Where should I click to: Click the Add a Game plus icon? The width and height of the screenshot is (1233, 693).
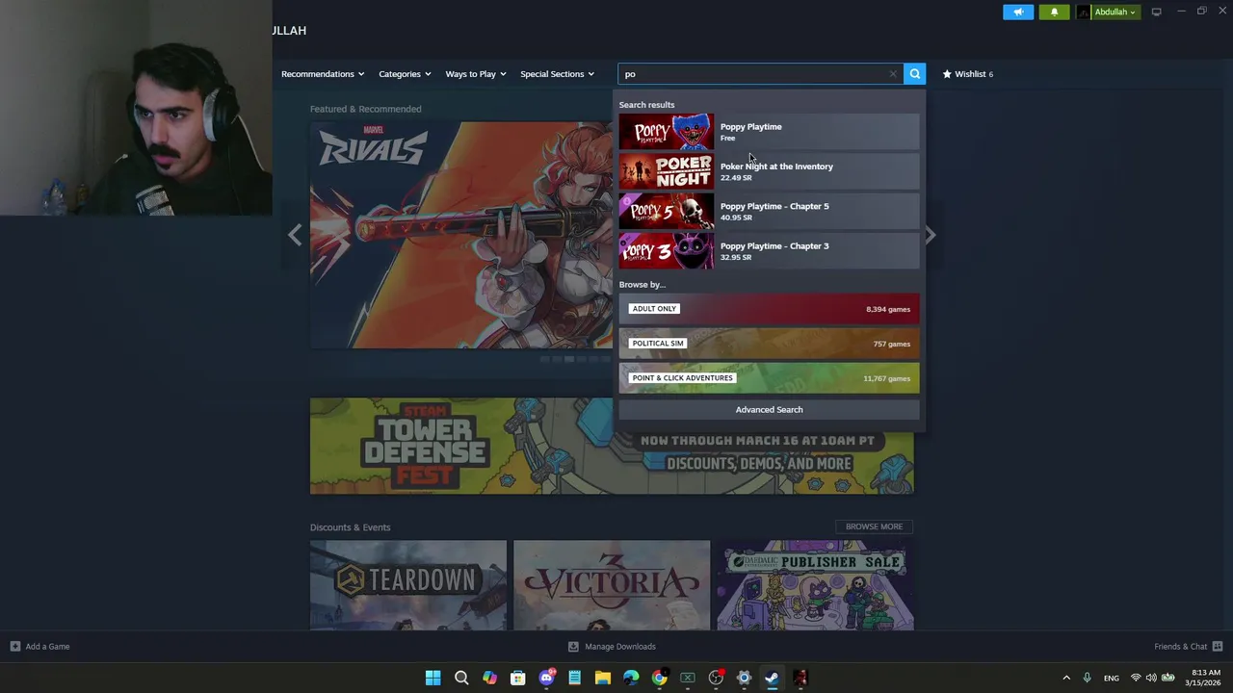click(x=15, y=647)
